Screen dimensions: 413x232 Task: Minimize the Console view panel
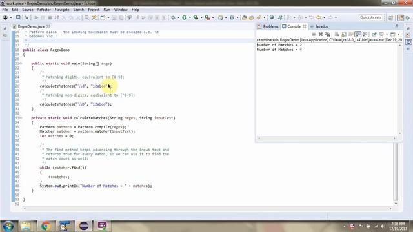pyautogui.click(x=397, y=26)
